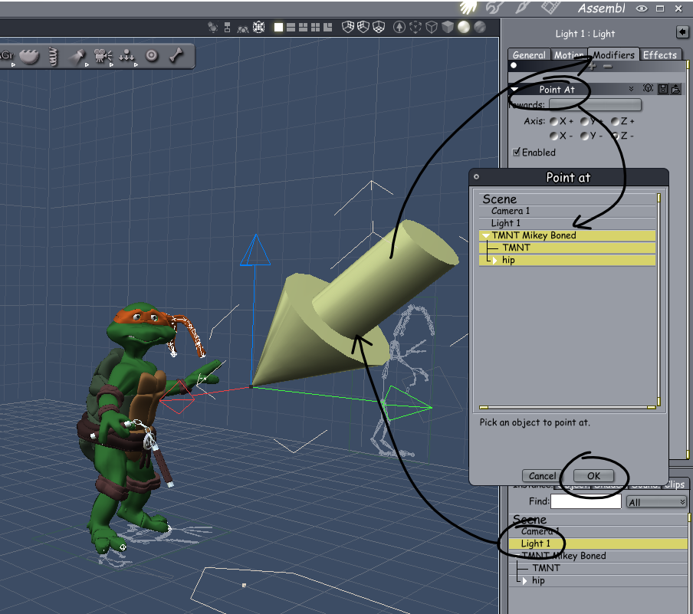Switch to the Motion tab
This screenshot has width=693, height=614.
click(570, 55)
